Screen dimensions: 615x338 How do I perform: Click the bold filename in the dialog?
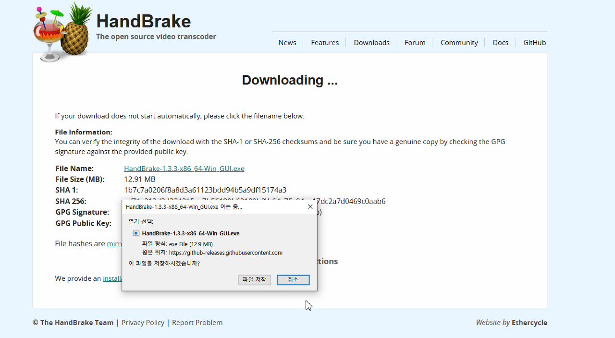pyautogui.click(x=191, y=233)
